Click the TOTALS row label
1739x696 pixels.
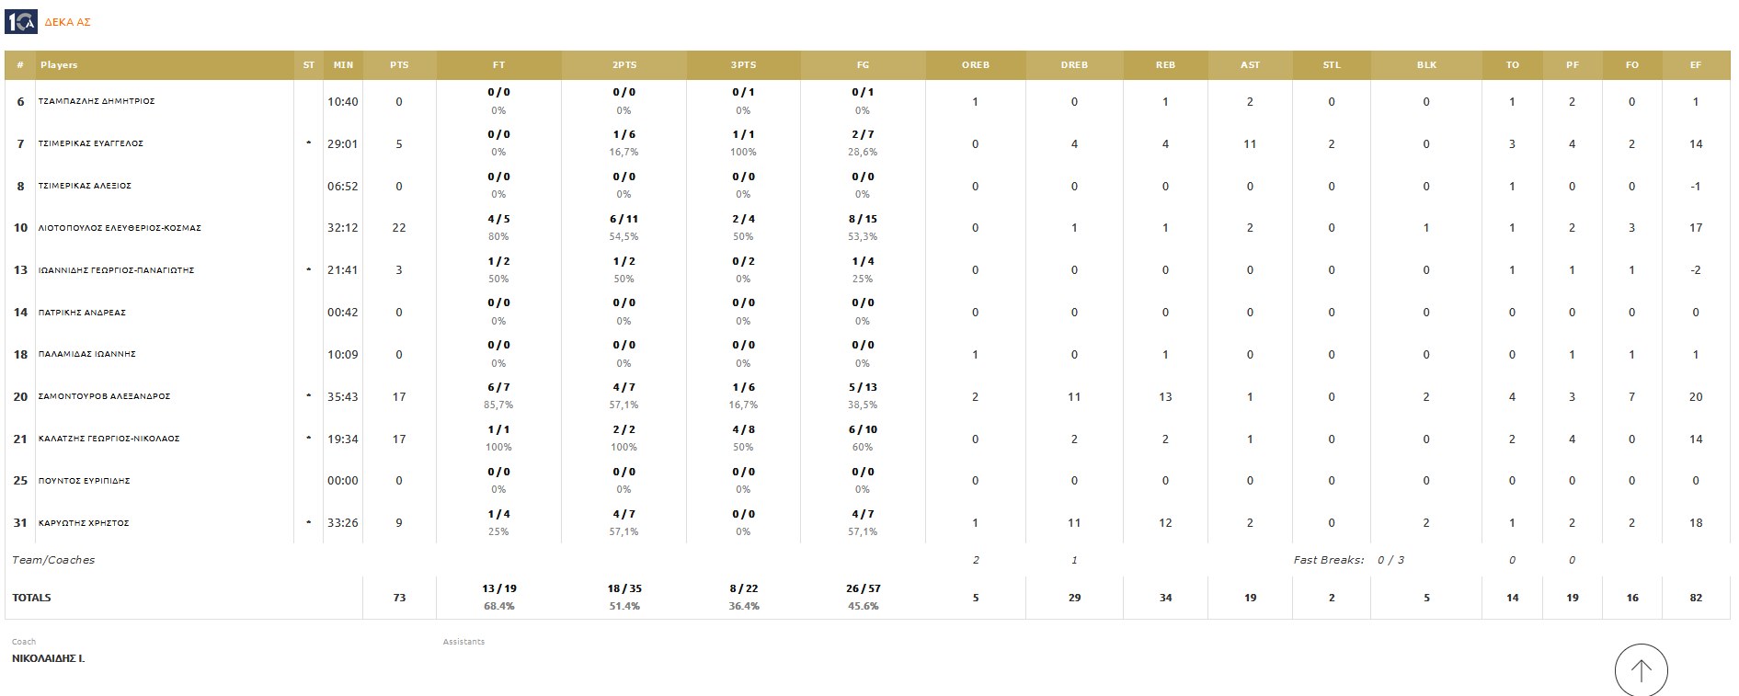pos(31,598)
